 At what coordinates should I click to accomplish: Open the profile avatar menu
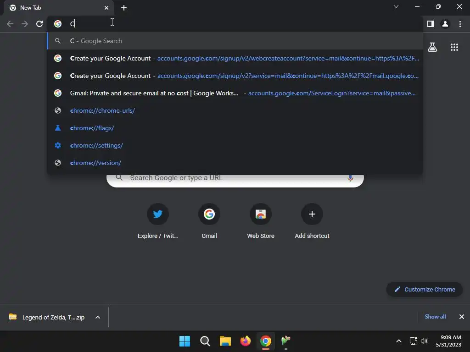(445, 24)
